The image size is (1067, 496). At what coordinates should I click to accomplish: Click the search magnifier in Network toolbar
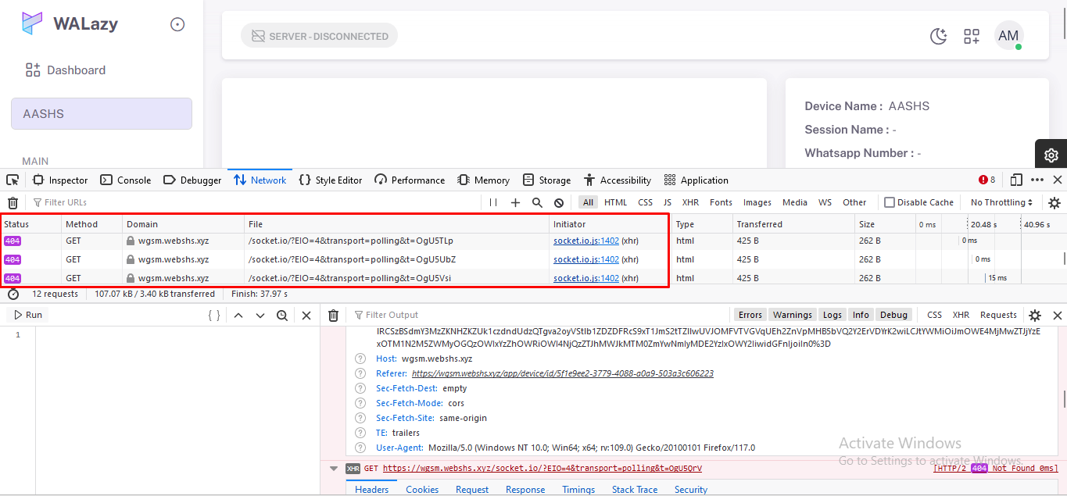pyautogui.click(x=537, y=202)
